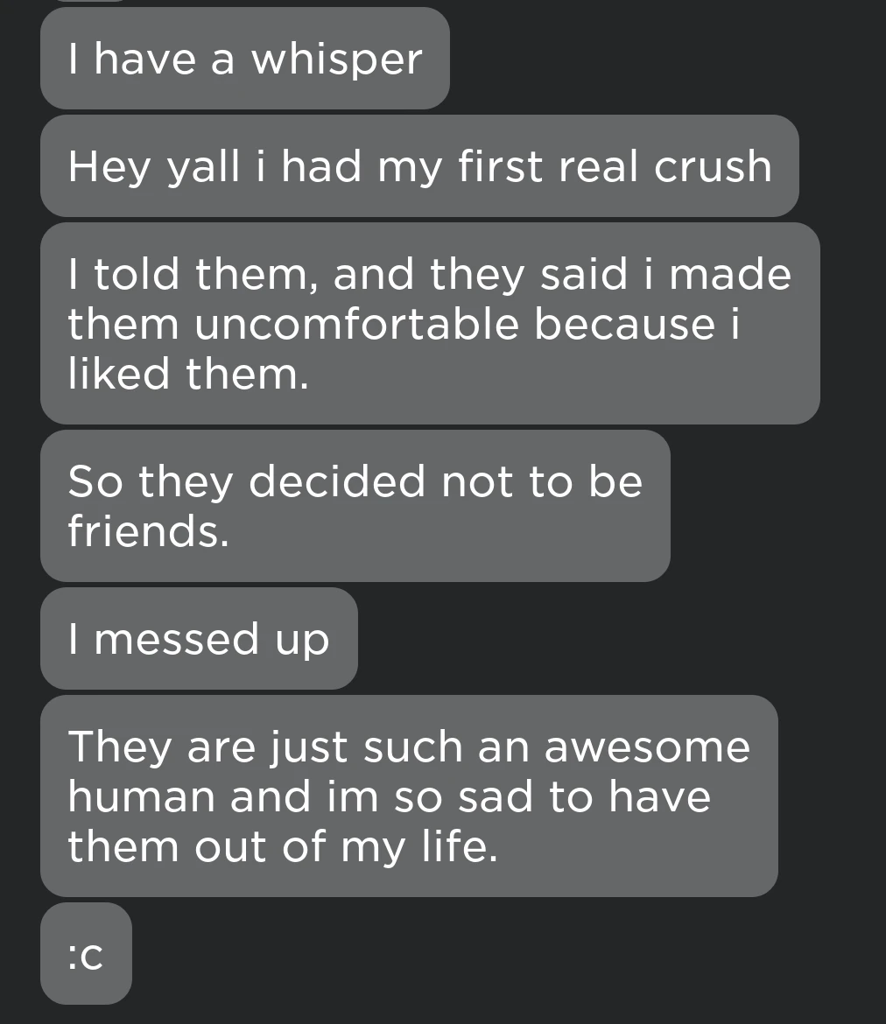Screen dimensions: 886x1024
Task: Select the "Hey yall i had my first real crush" message
Action: pos(419,166)
